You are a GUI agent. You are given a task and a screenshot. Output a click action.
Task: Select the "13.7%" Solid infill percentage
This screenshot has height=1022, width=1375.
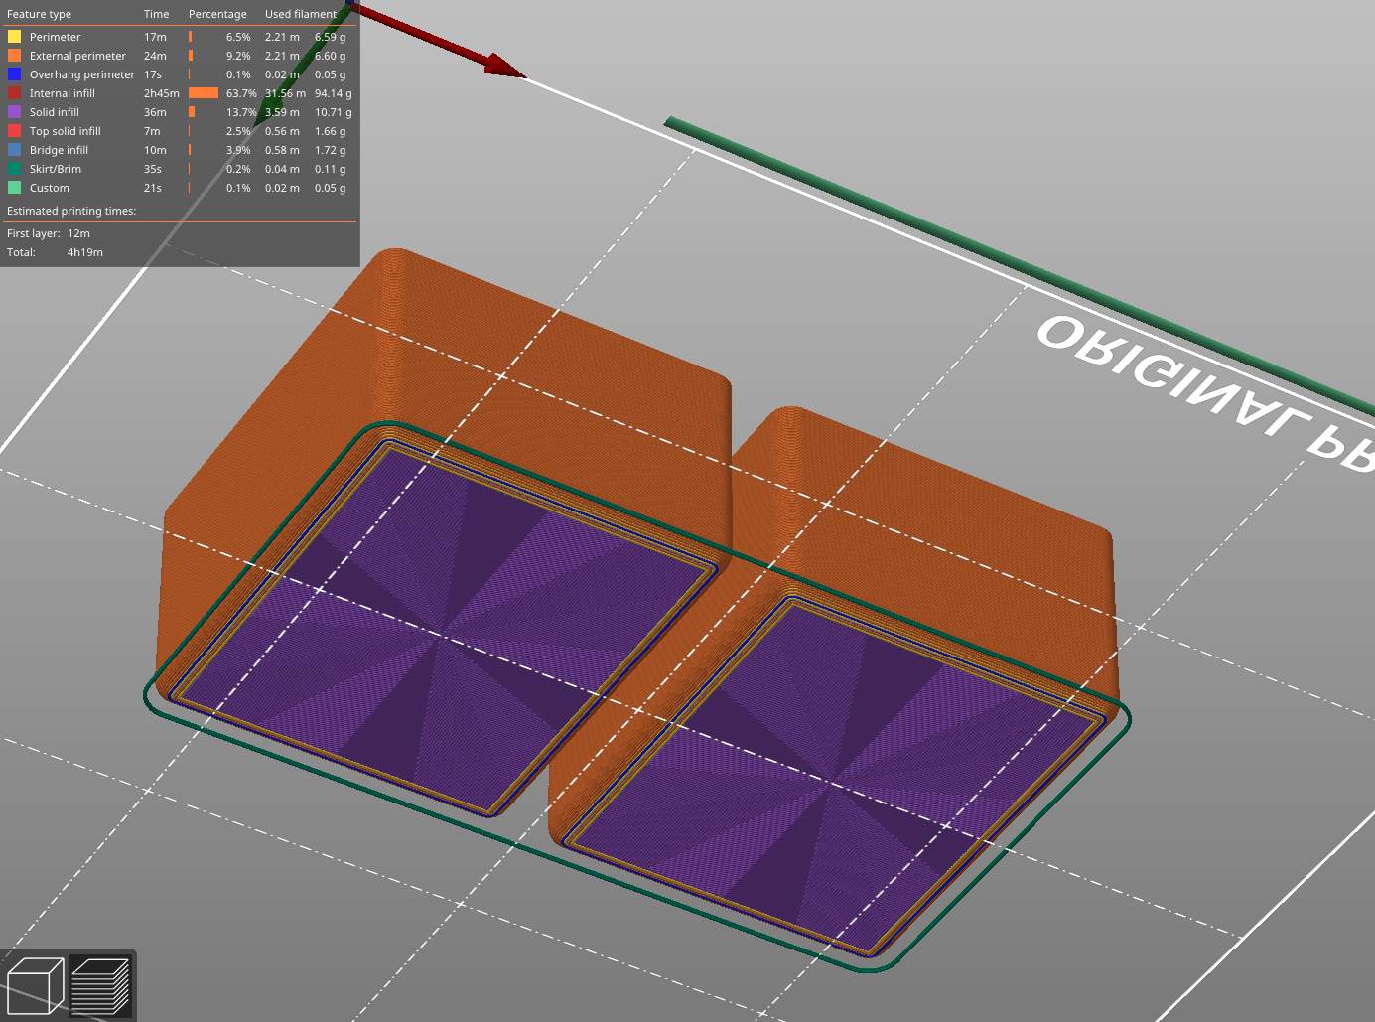[x=241, y=112]
